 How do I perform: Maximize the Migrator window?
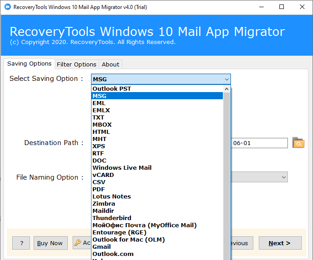pyautogui.click(x=282, y=7)
